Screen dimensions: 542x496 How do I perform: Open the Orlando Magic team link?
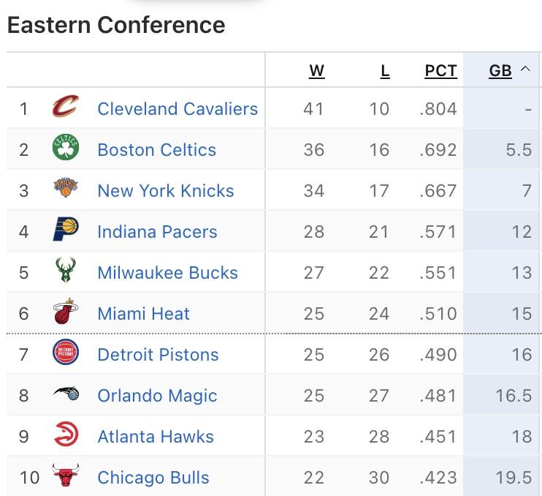[x=157, y=396]
